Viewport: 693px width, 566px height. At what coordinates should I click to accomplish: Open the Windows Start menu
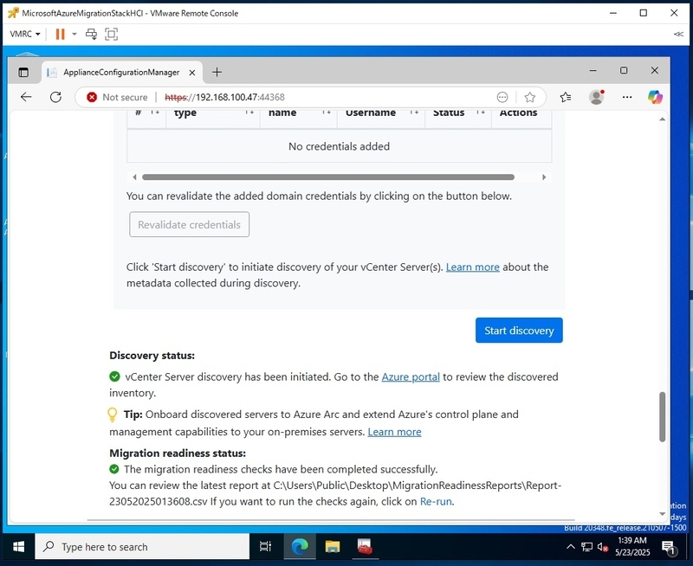(18, 547)
